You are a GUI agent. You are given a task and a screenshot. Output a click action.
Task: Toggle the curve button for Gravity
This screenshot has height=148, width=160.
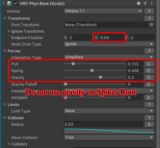tap(149, 78)
